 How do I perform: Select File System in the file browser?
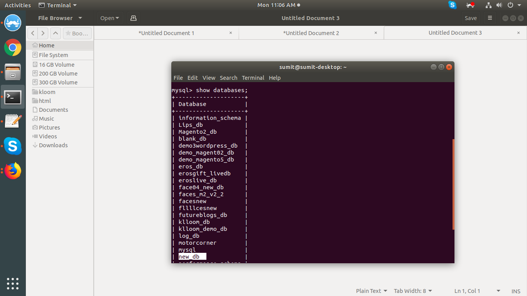coord(60,55)
